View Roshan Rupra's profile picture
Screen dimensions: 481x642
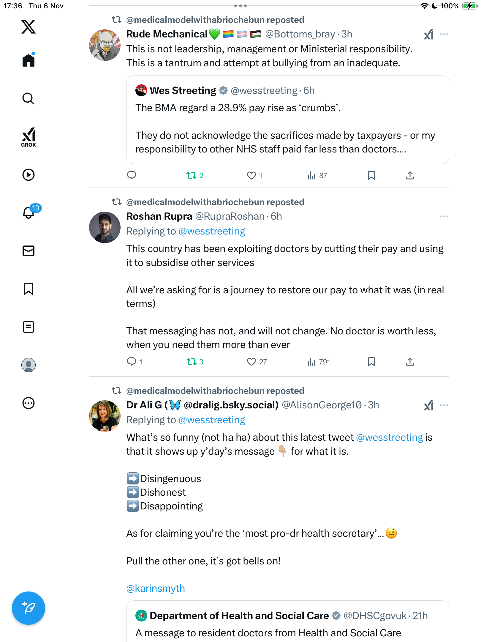pyautogui.click(x=105, y=227)
